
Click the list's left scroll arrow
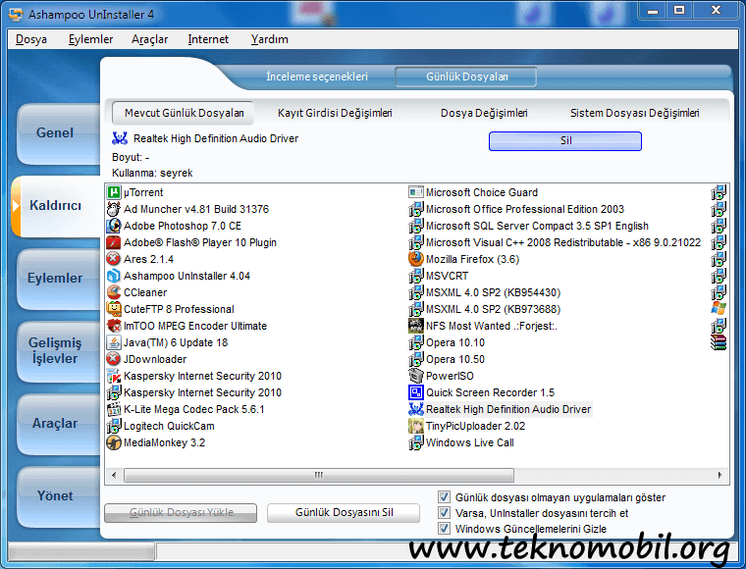(x=114, y=475)
